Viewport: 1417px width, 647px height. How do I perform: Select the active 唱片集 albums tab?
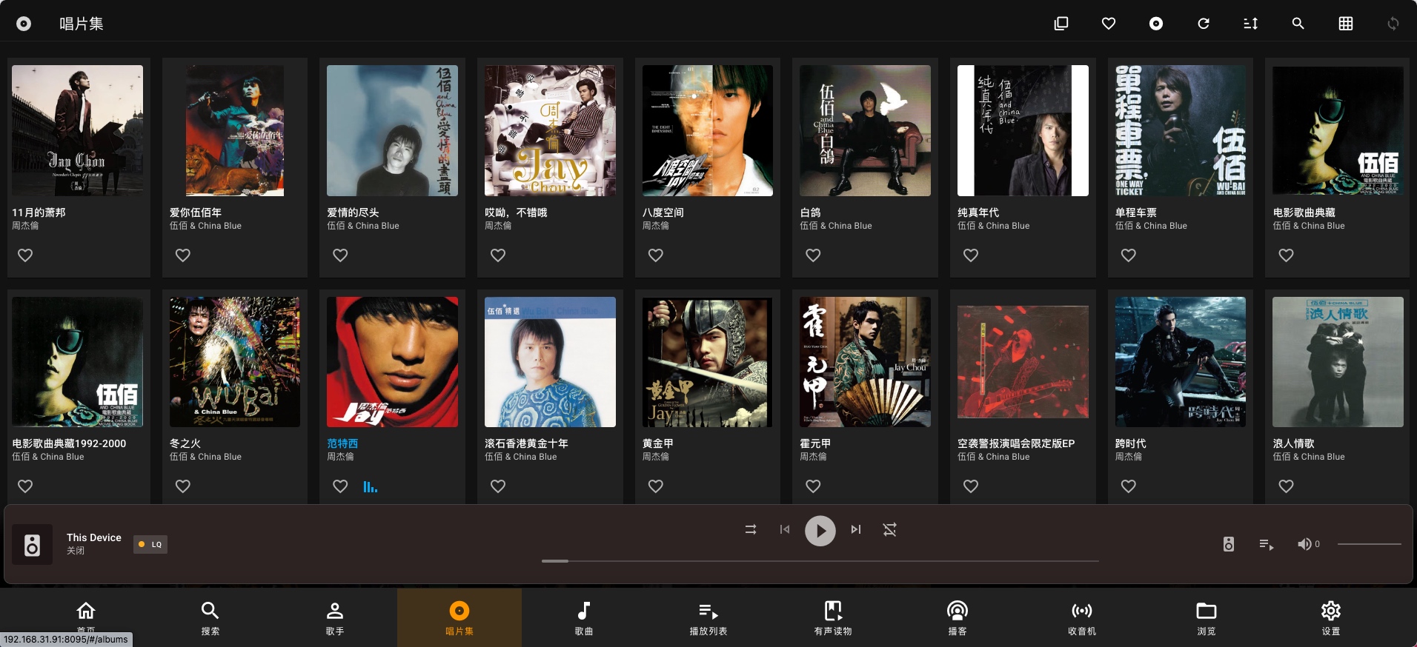[x=459, y=618]
